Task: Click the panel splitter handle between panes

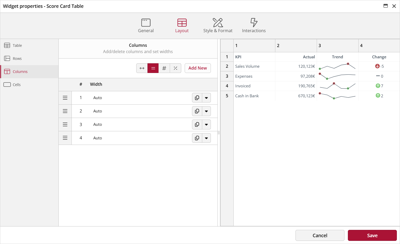Action: click(219, 133)
